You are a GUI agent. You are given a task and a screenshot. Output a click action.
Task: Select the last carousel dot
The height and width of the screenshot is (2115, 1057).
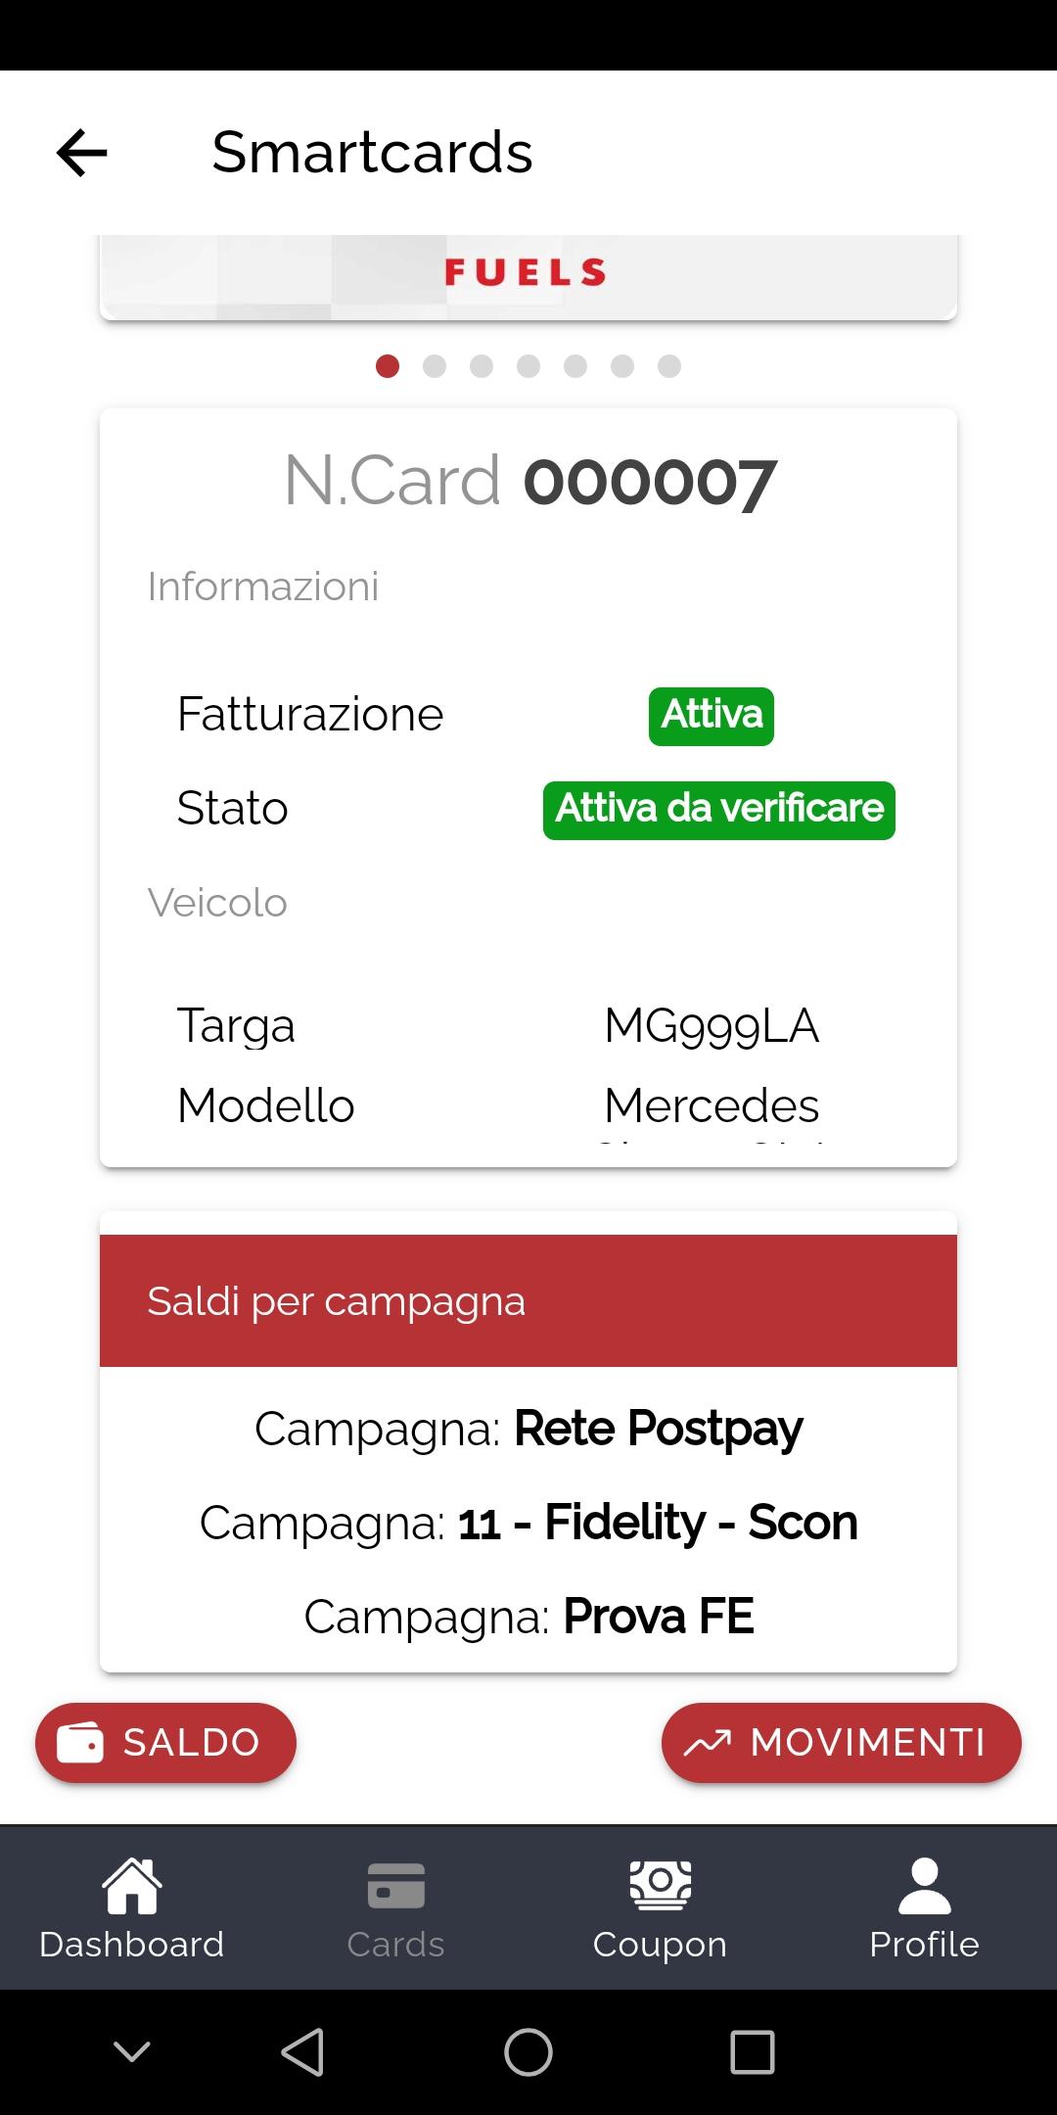click(x=669, y=366)
